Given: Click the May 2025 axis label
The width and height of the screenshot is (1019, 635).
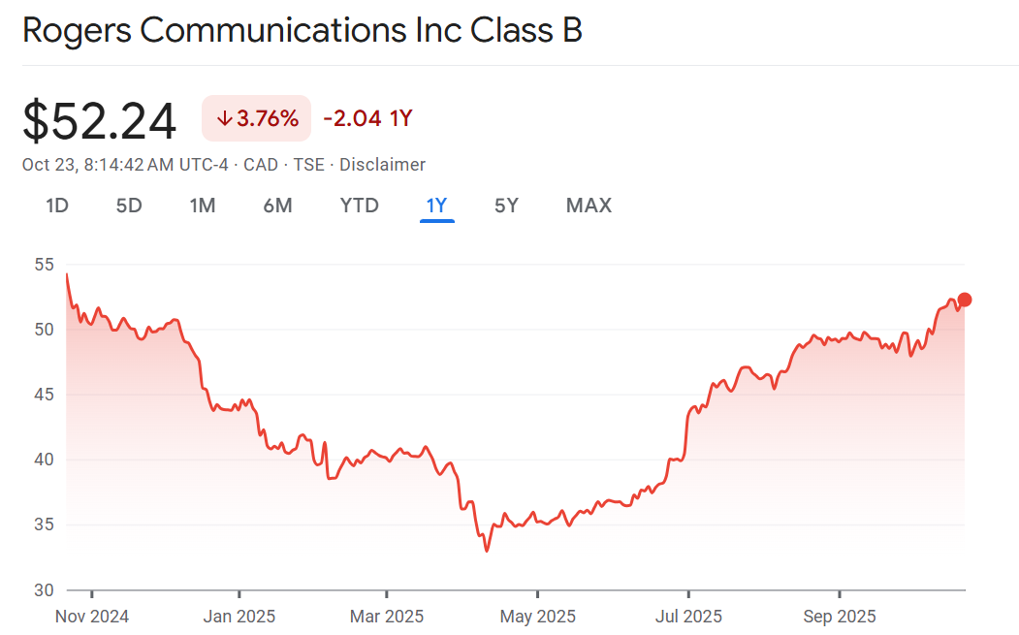Looking at the screenshot, I should pos(538,617).
